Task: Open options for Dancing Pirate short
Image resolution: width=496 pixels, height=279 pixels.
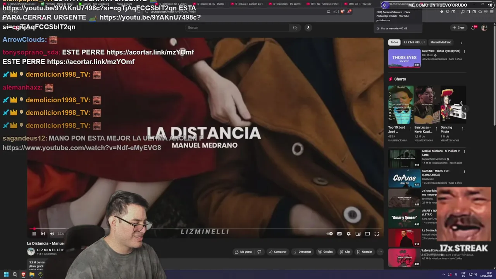Action: 462,129
